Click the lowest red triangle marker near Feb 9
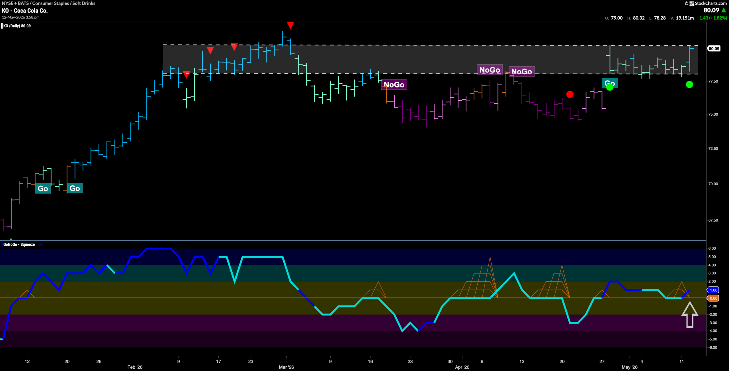This screenshot has height=371, width=729. pyautogui.click(x=186, y=75)
